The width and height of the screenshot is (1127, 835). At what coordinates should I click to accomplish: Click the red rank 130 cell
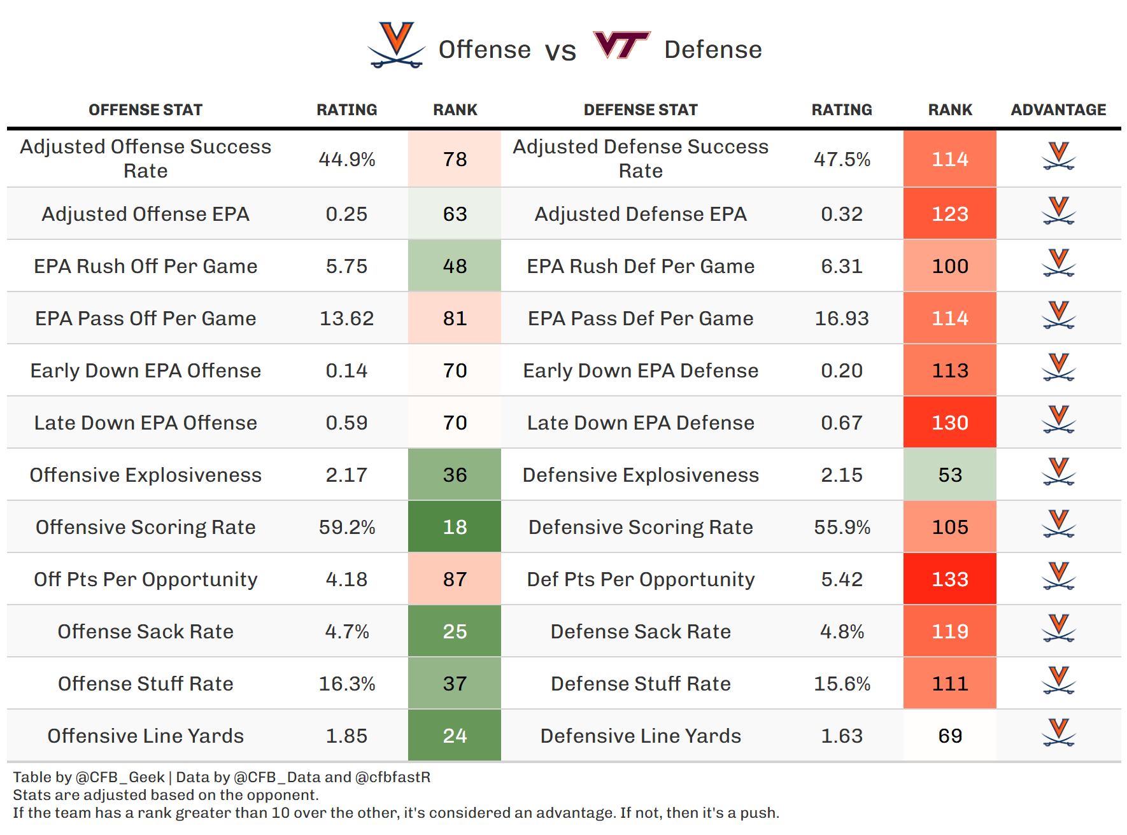tap(949, 423)
